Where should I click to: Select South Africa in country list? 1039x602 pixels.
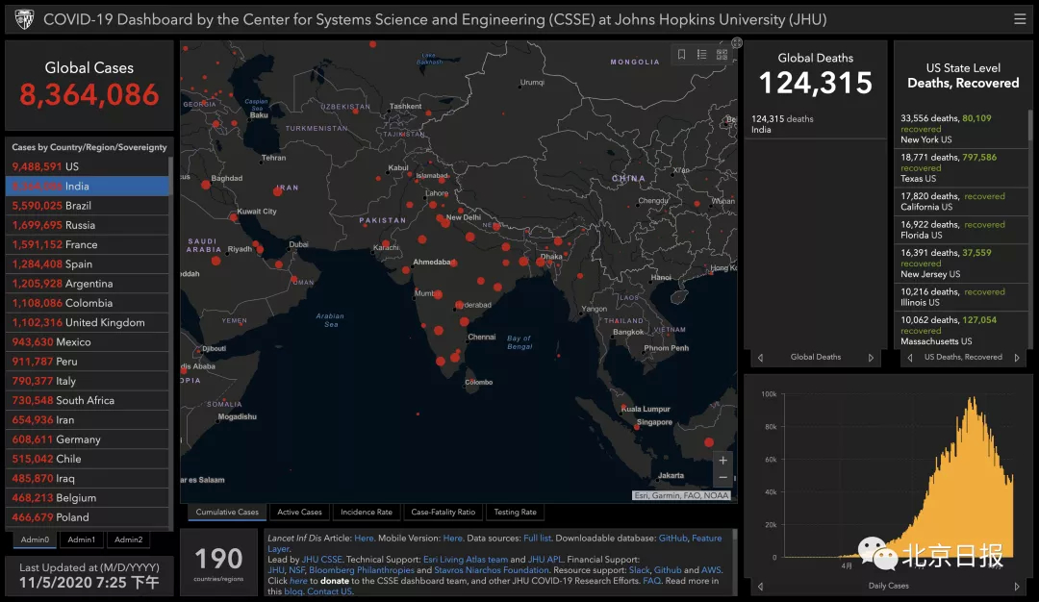coord(87,400)
